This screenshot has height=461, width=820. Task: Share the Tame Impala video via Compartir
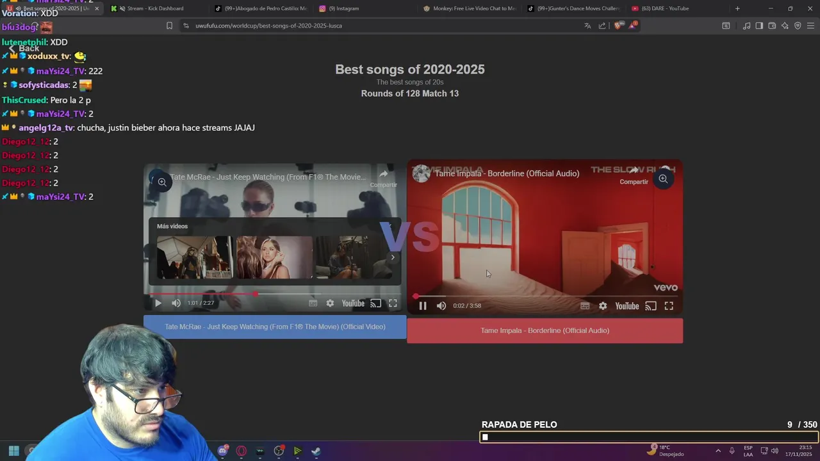click(x=634, y=175)
